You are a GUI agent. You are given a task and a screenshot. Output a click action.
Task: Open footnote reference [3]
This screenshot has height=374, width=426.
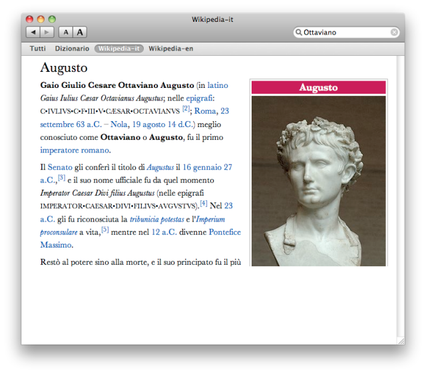(62, 178)
